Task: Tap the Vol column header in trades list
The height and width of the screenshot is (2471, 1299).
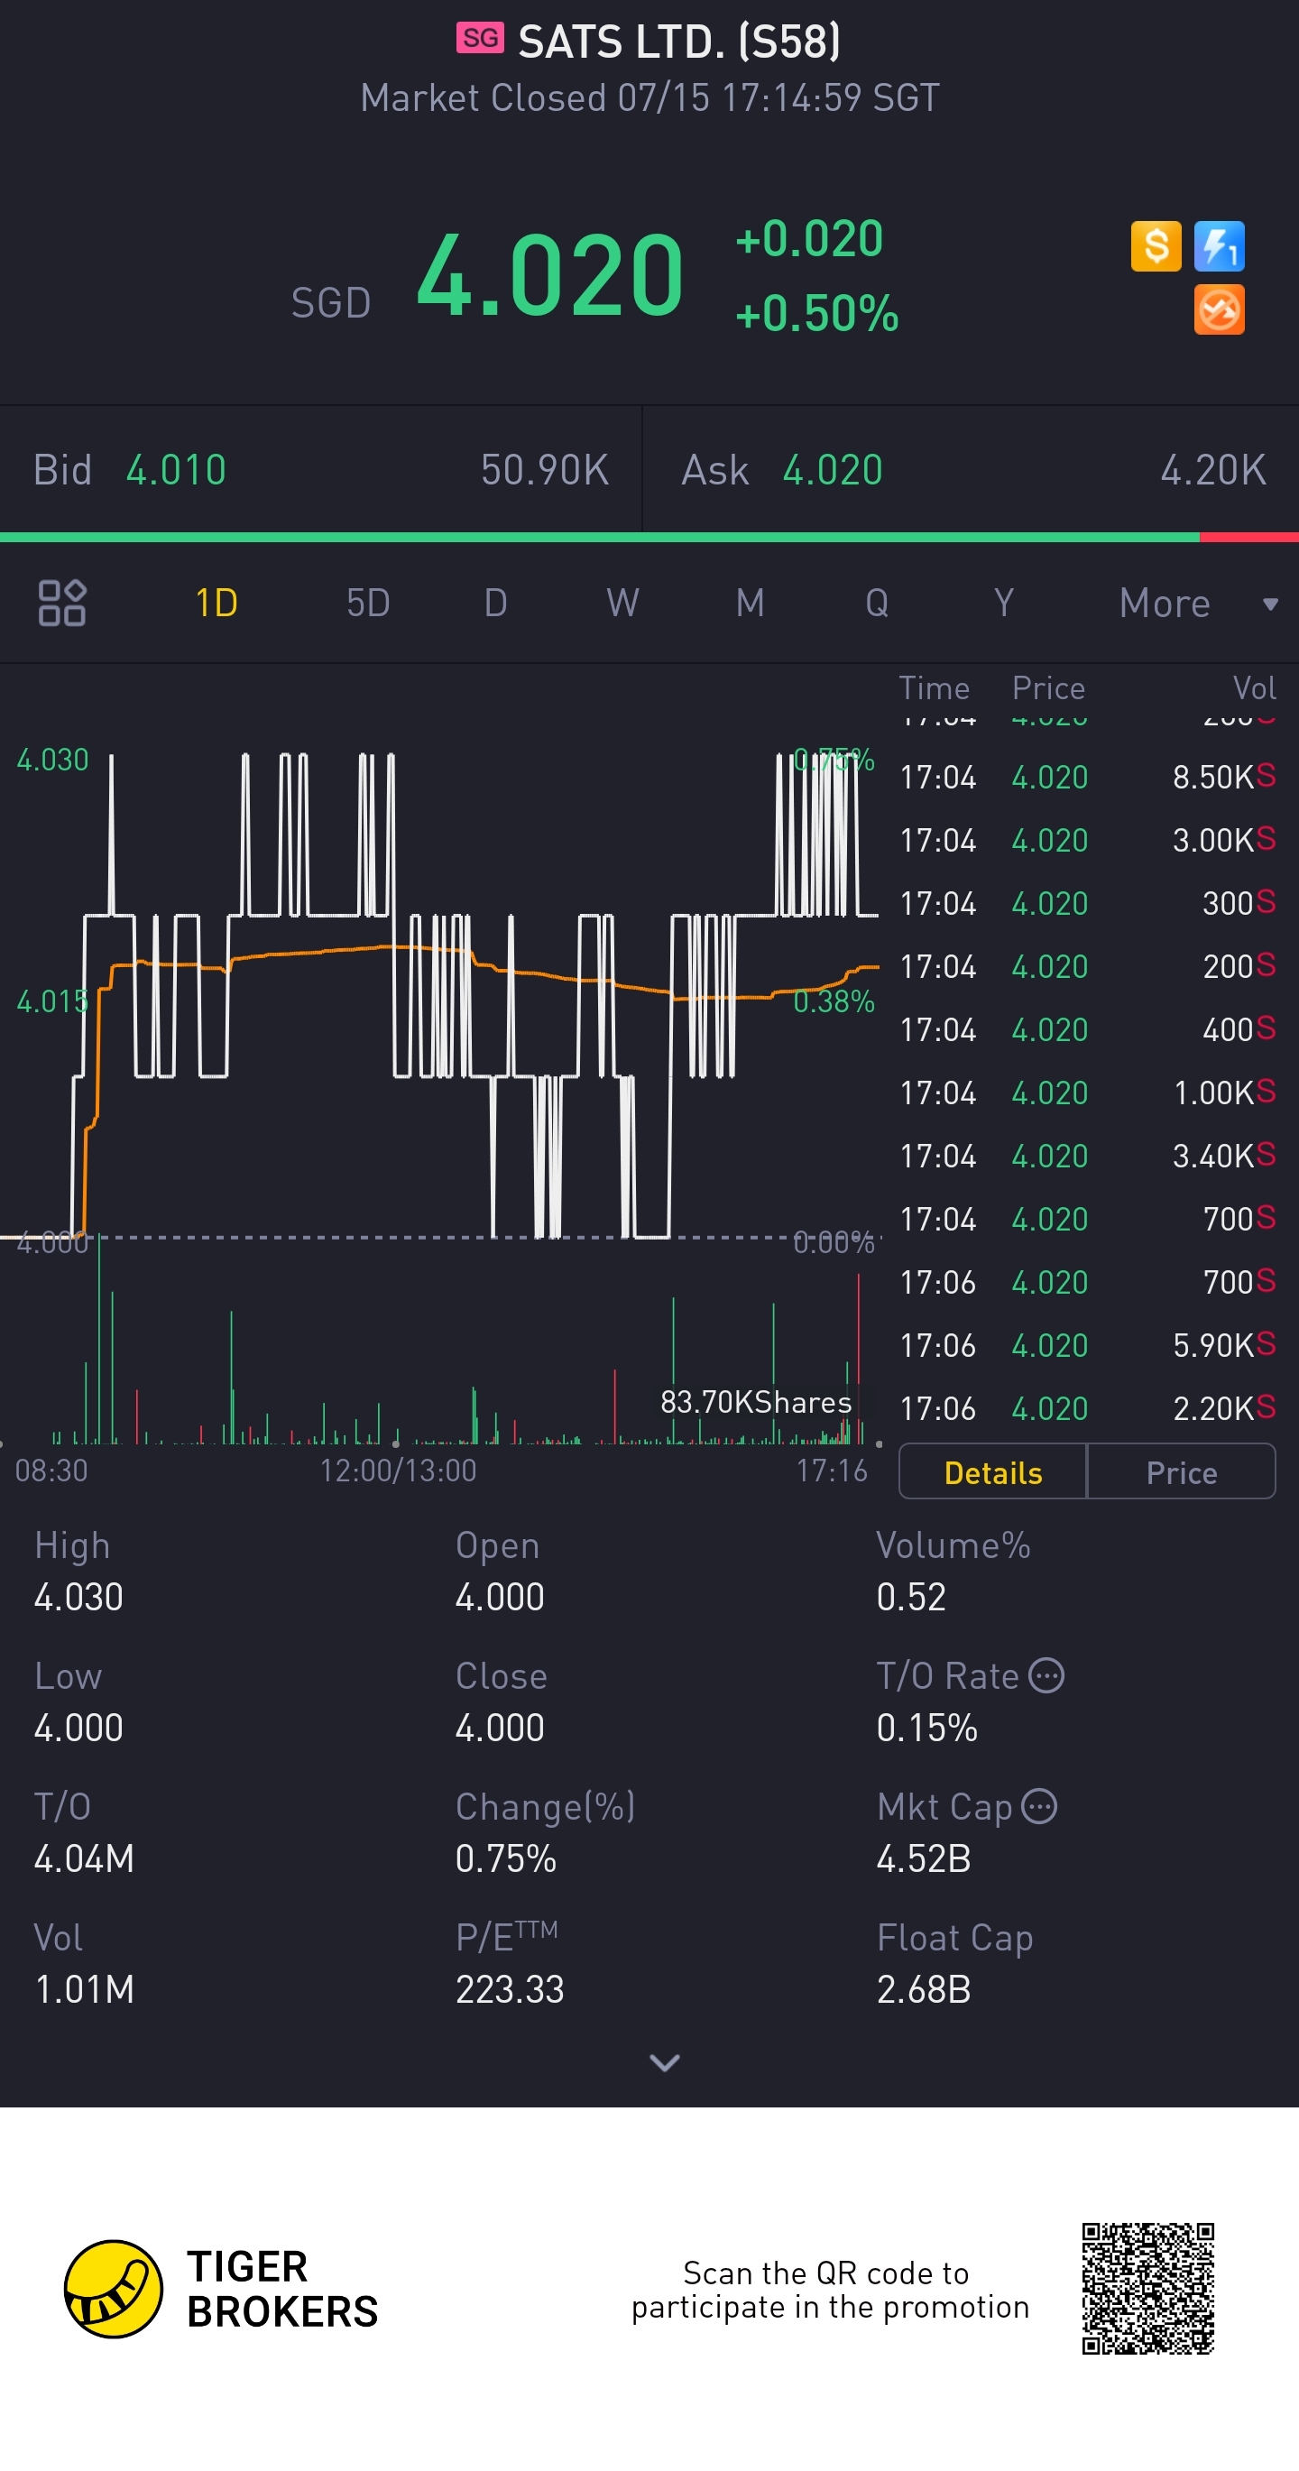Action: [x=1254, y=687]
